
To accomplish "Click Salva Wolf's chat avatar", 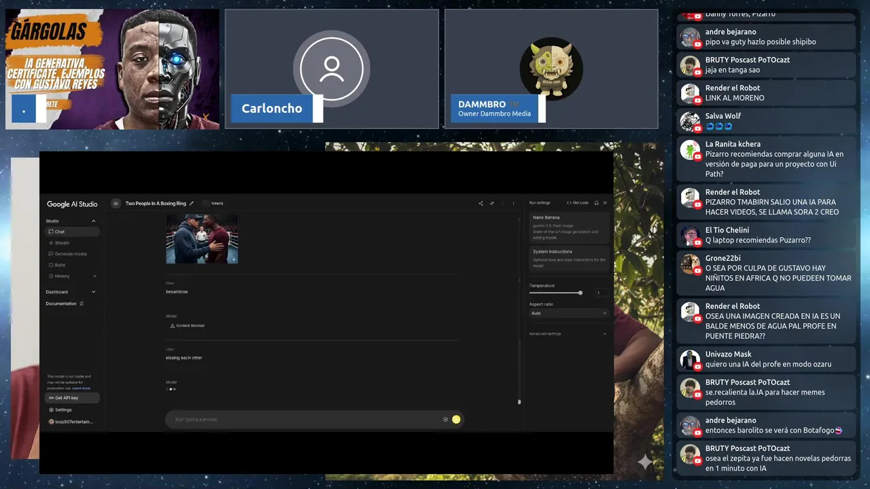I will [690, 121].
